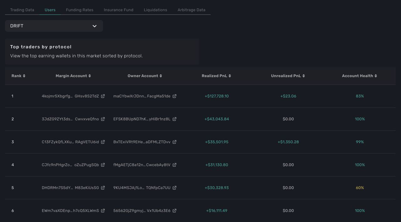Open external link for margin account DHDRMn7S5dY
401x222 pixels.
103,188
